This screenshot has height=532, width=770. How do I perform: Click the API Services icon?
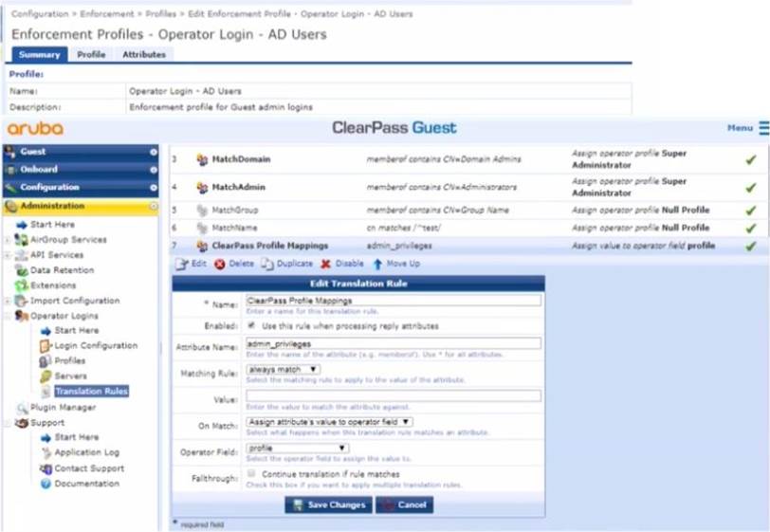click(21, 255)
